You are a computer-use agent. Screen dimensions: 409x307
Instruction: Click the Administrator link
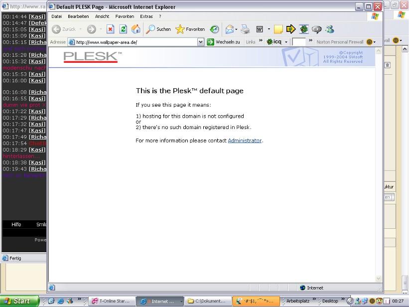[244, 141]
